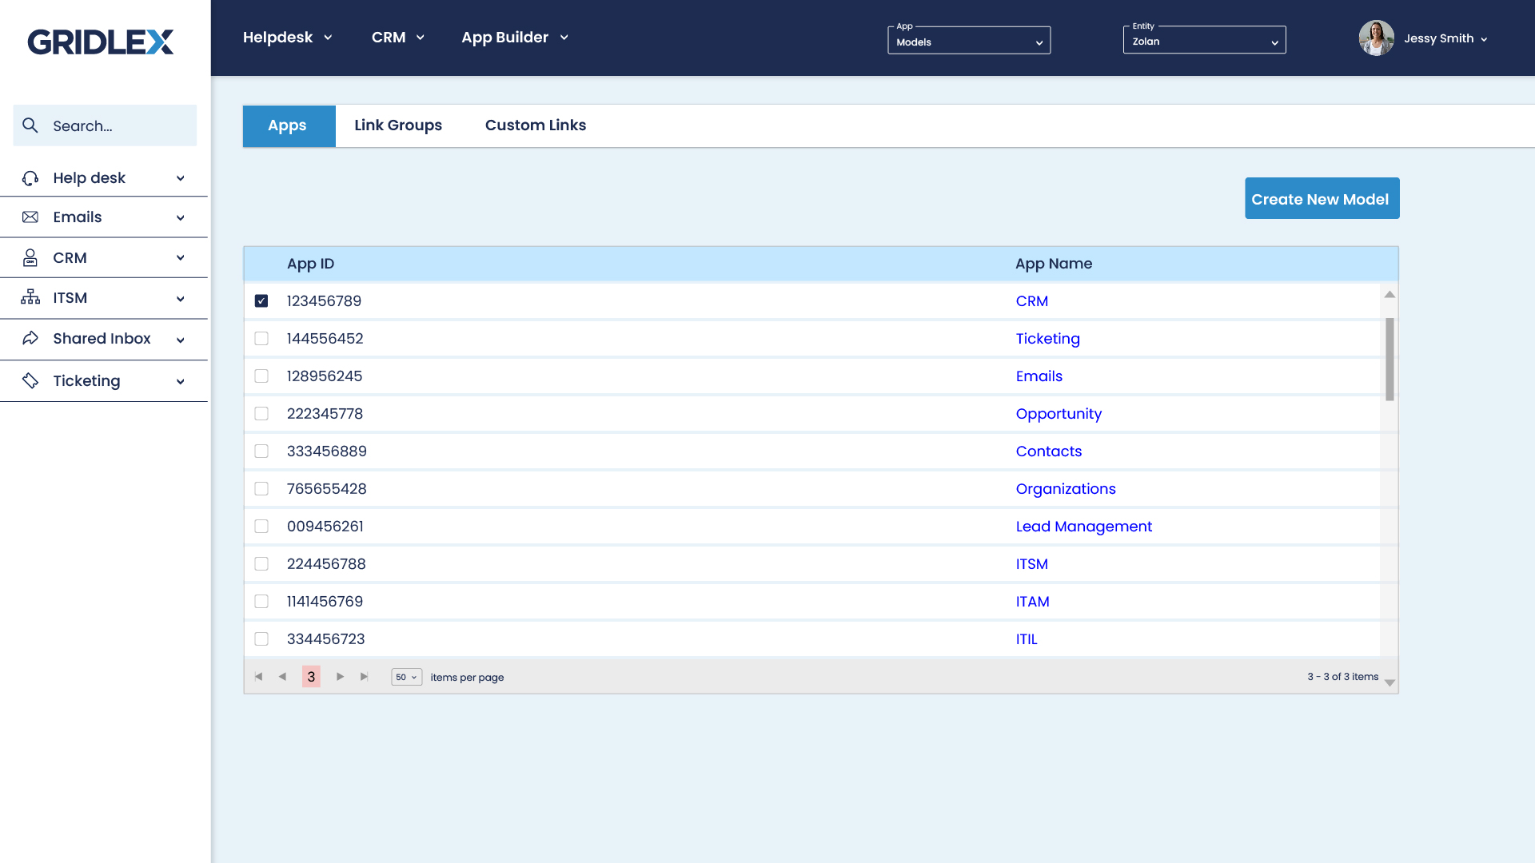Switch to the Link Groups tab

tap(398, 125)
